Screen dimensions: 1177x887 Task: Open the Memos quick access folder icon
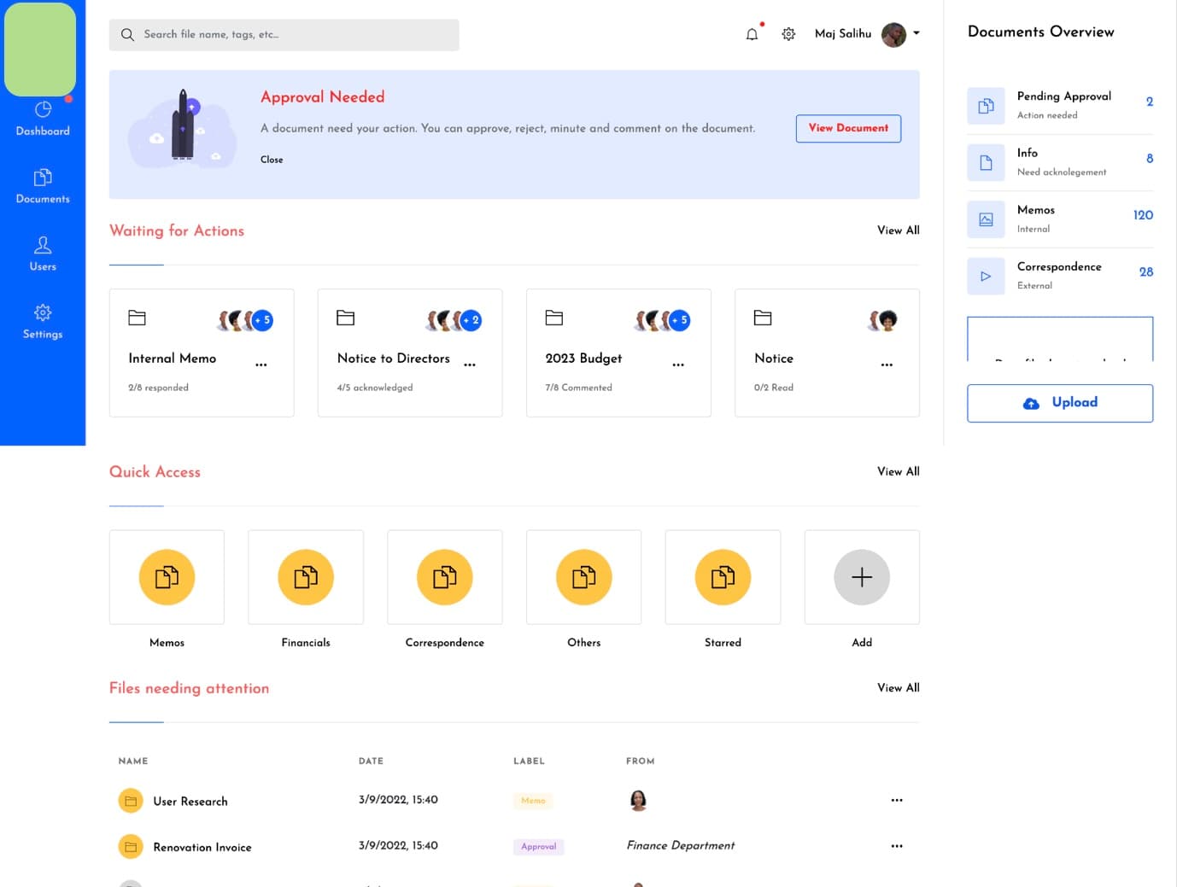[167, 577]
